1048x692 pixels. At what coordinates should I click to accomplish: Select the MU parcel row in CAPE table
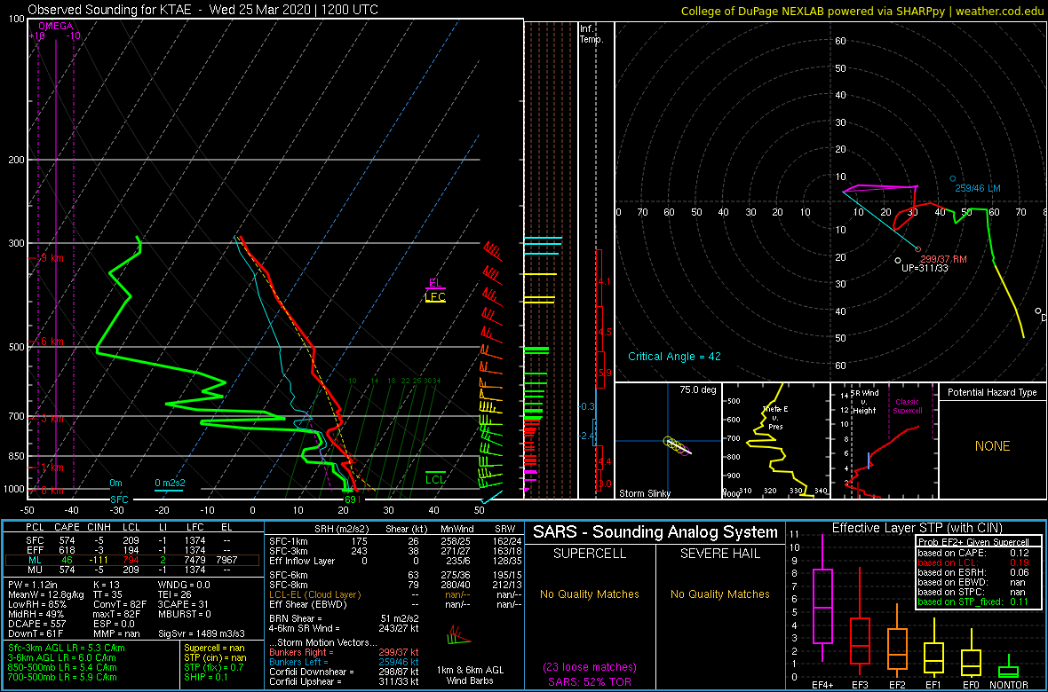pos(131,570)
